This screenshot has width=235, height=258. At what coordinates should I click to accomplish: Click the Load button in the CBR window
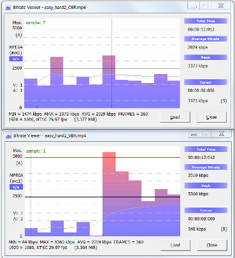[175, 117]
